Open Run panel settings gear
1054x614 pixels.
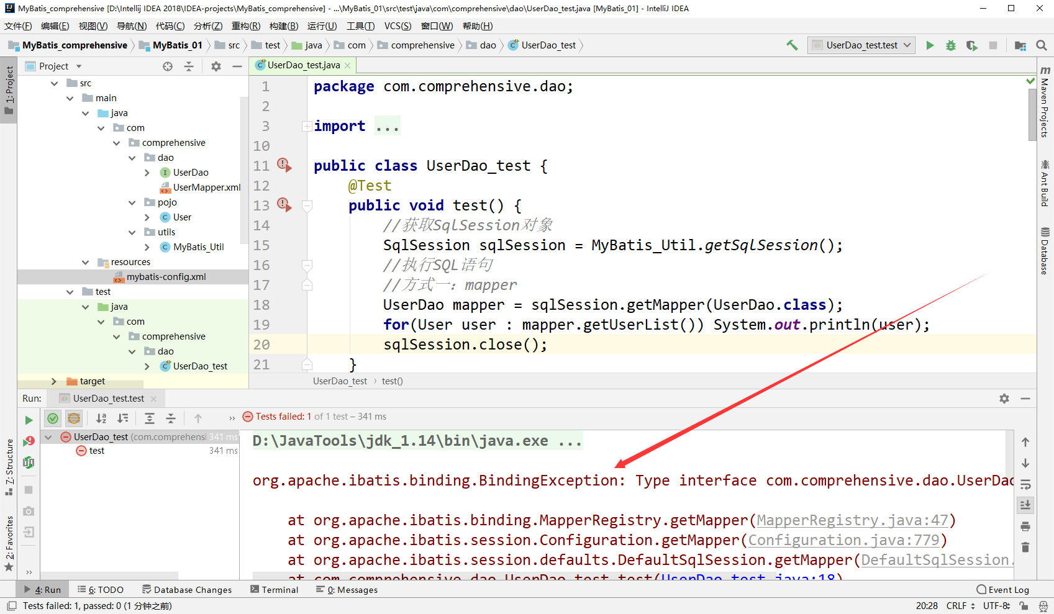(1004, 399)
